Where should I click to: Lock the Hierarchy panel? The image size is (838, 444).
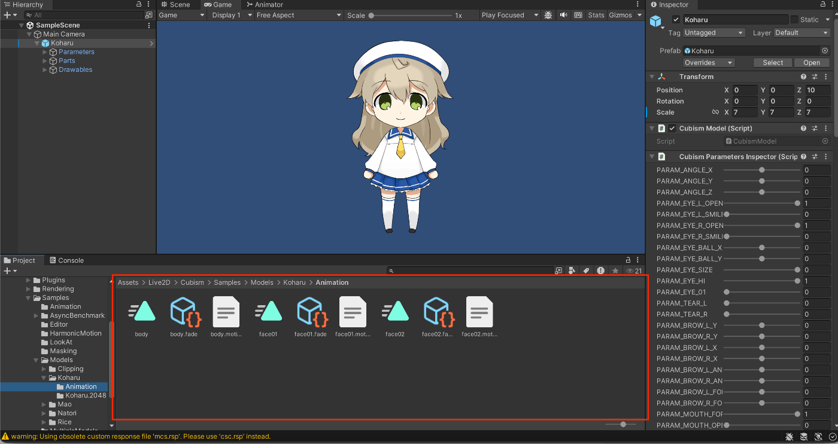(139, 4)
